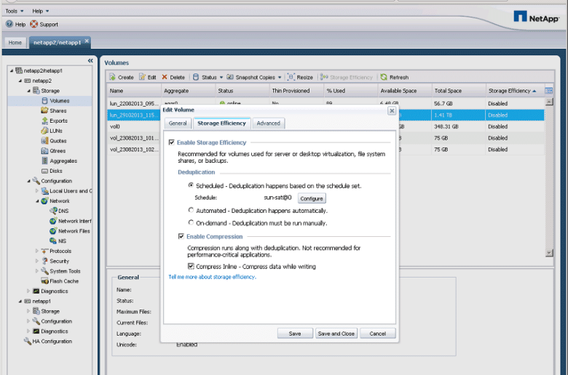Toggle Compress Inline checkbox
568x375 pixels.
191,267
